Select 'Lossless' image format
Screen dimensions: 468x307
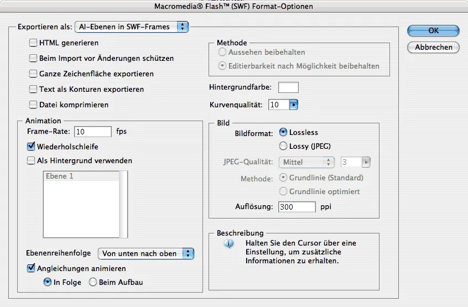point(283,132)
